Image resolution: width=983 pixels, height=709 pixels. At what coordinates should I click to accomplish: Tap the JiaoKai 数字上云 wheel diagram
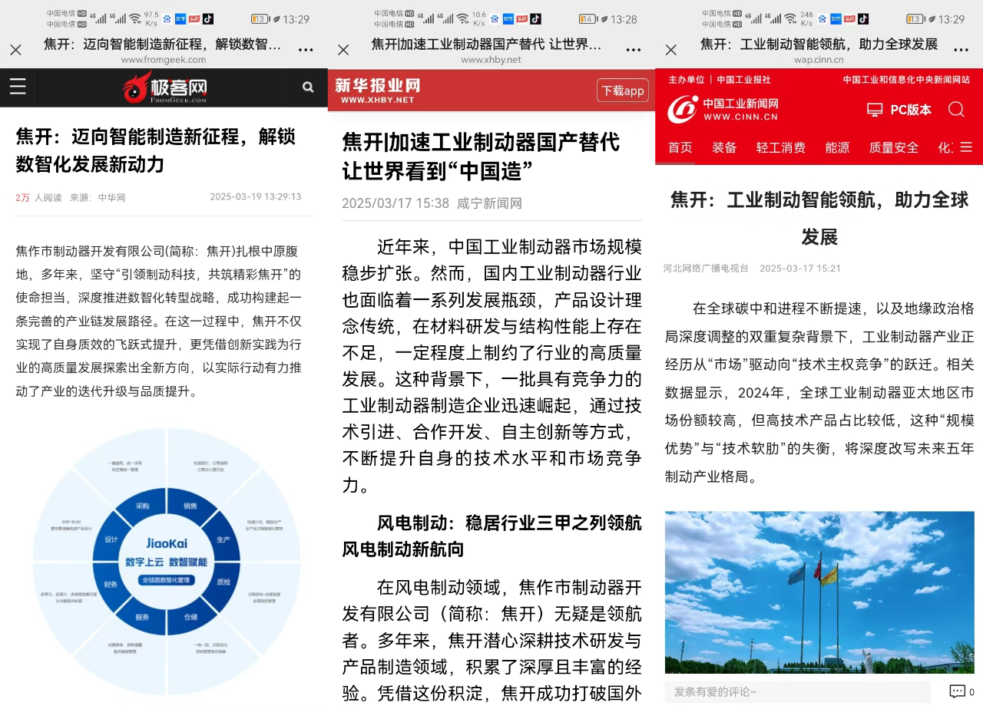(x=167, y=562)
